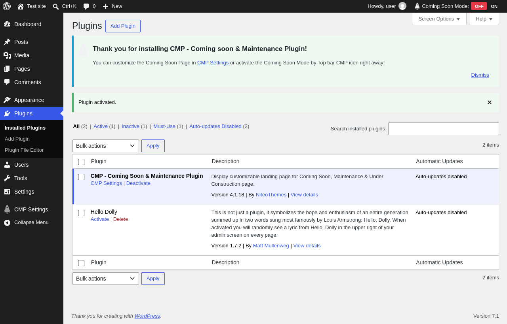Screen dimensions: 507x324
Task: Click the Search installed plugins field
Action: [444, 129]
